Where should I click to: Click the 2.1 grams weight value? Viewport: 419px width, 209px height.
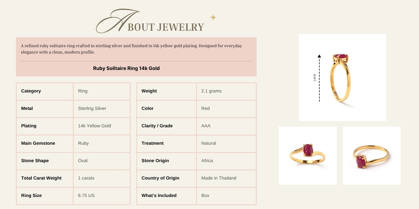211,91
